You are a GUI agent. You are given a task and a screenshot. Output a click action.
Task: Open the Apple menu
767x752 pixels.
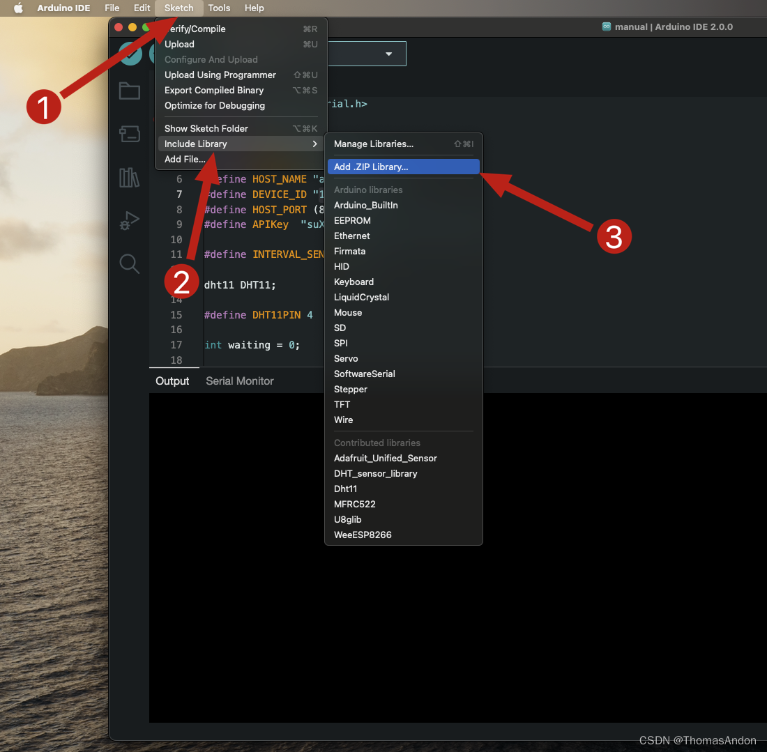coord(18,8)
